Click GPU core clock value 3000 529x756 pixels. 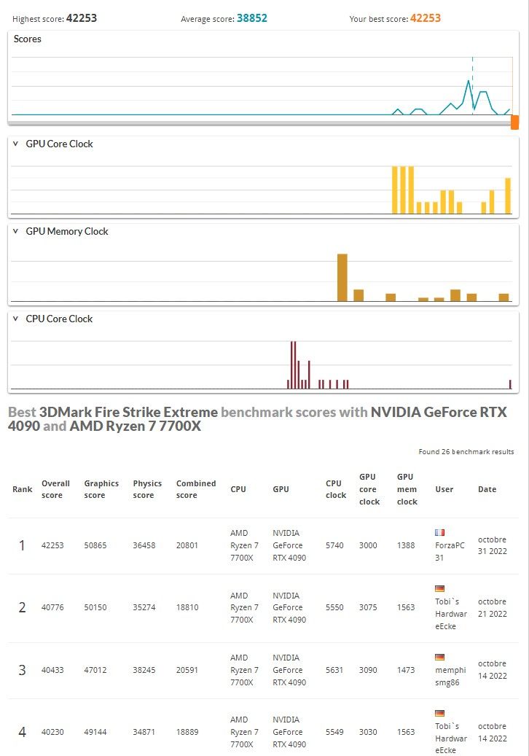coord(368,545)
